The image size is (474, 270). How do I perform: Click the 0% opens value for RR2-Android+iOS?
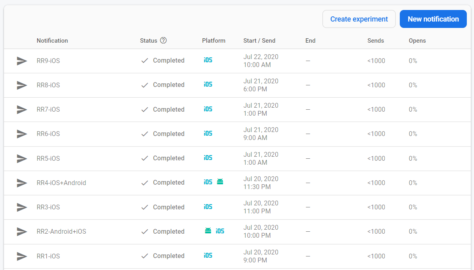tap(413, 232)
